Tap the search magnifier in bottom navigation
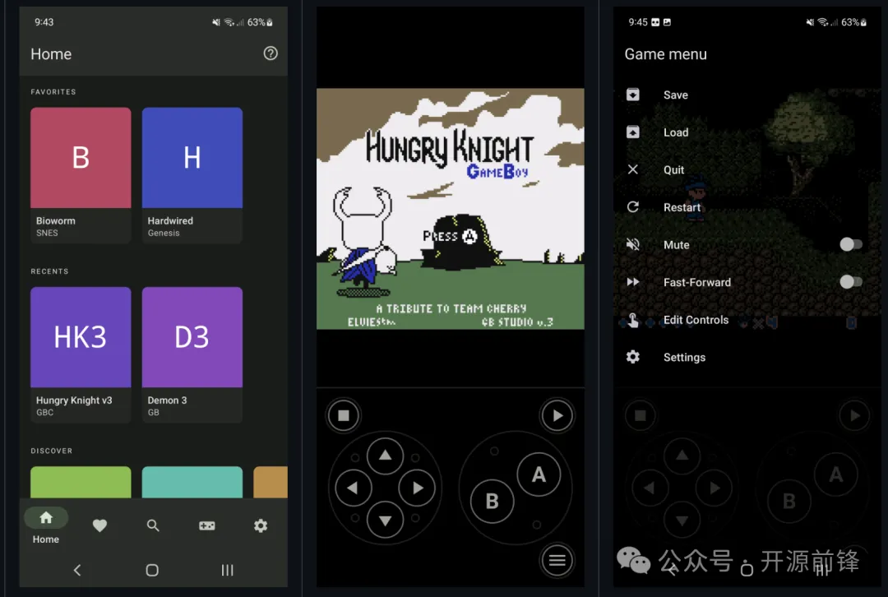The width and height of the screenshot is (888, 597). coord(153,525)
